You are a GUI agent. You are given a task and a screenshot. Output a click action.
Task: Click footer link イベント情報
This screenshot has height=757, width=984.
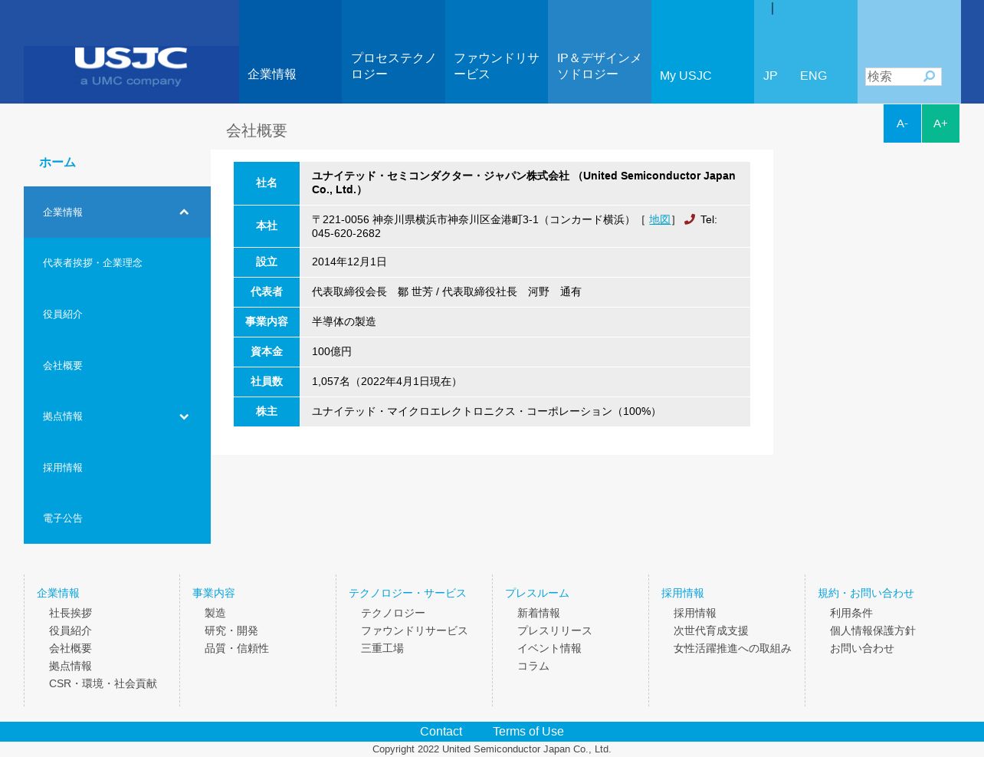click(x=549, y=648)
